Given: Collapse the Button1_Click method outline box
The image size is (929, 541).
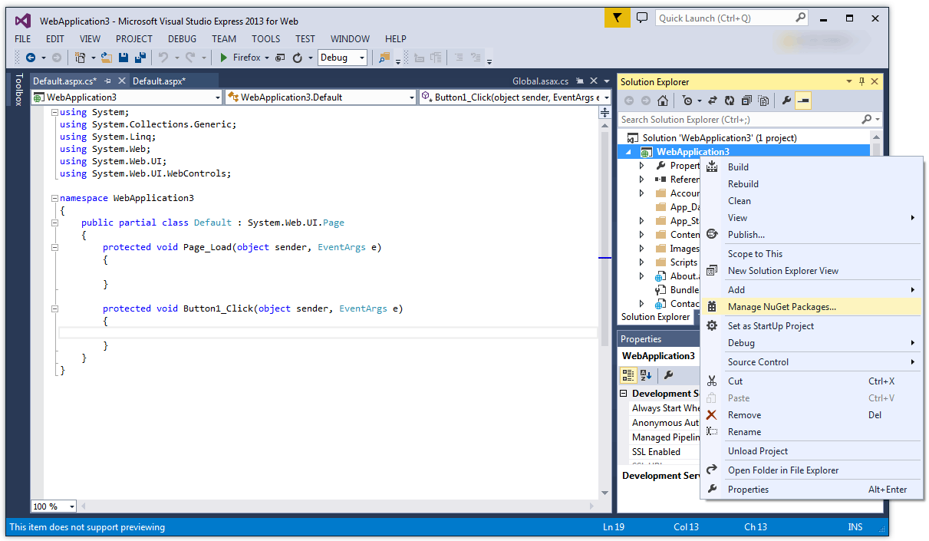Looking at the screenshot, I should (54, 308).
